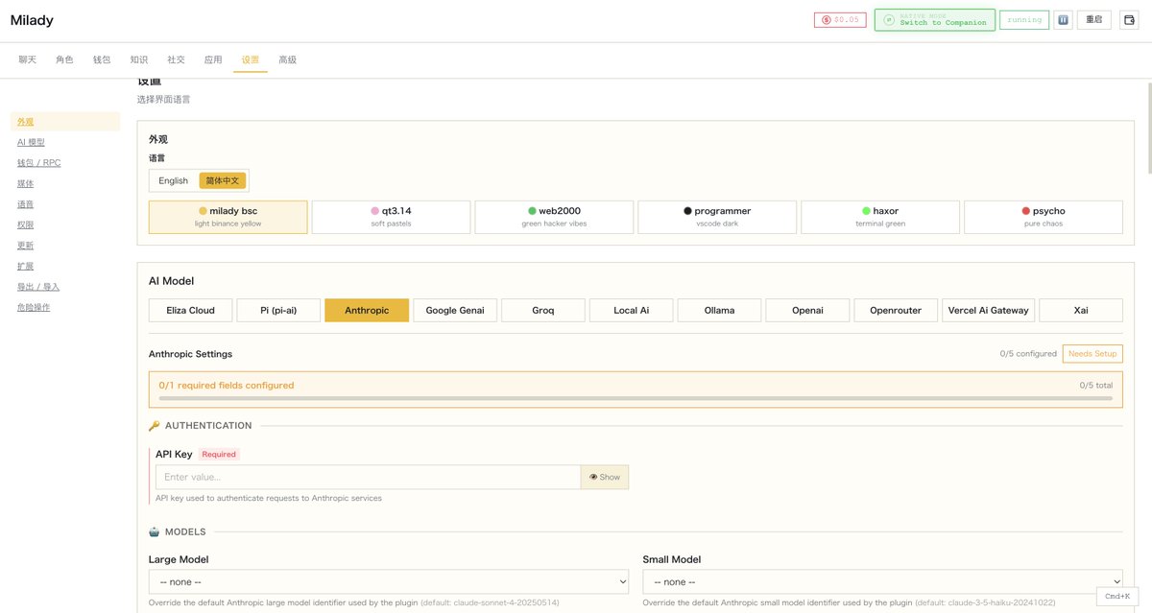This screenshot has width=1152, height=613.
Task: Choose the web2000 theme
Action: (x=554, y=217)
